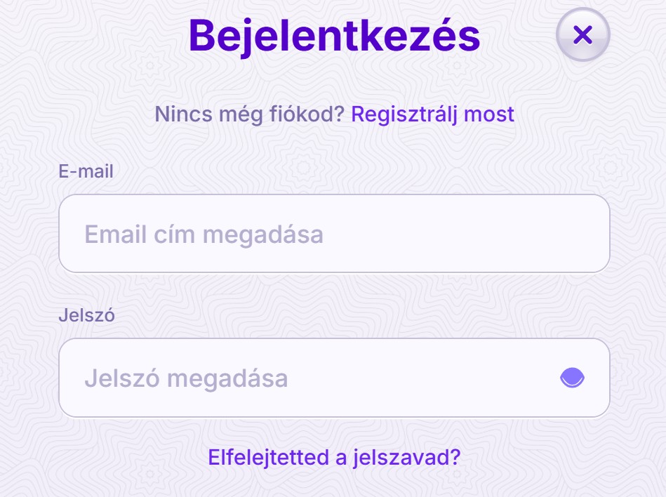This screenshot has height=497, width=666.
Task: Go to sign-up via Regisztrálj most
Action: point(432,114)
